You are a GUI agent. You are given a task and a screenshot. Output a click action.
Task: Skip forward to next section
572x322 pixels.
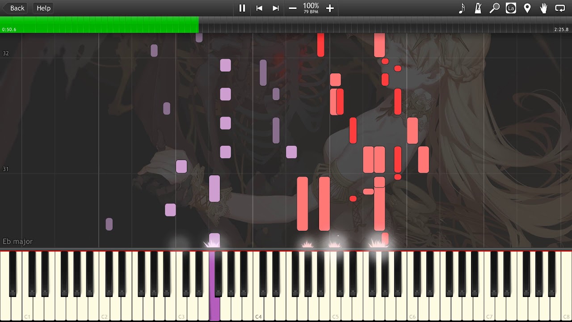click(x=276, y=8)
